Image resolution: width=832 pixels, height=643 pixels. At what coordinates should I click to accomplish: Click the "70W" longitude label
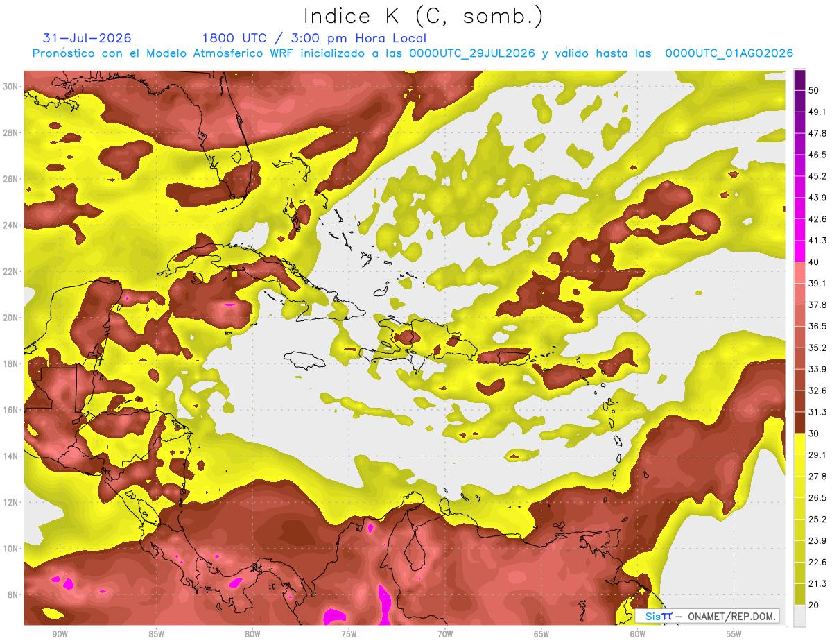pos(445,634)
